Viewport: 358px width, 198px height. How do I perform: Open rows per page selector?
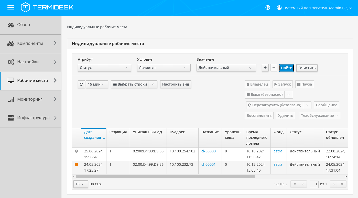pyautogui.click(x=81, y=184)
